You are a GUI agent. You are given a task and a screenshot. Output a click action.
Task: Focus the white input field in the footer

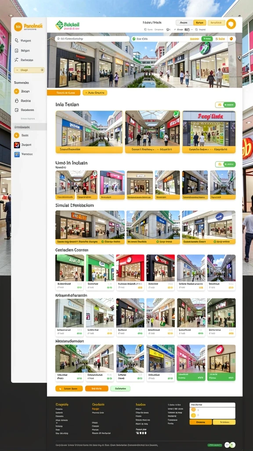coord(212,405)
